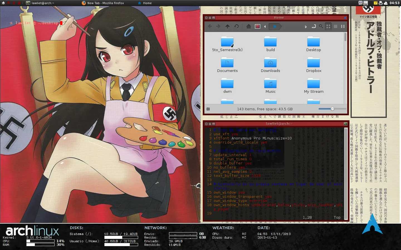Open search in the file manager toolbar
Viewport: 401px width, 250px height.
(x=321, y=26)
